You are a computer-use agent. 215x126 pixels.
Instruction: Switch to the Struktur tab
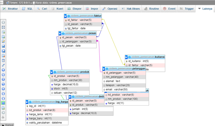click(x=10, y=9)
